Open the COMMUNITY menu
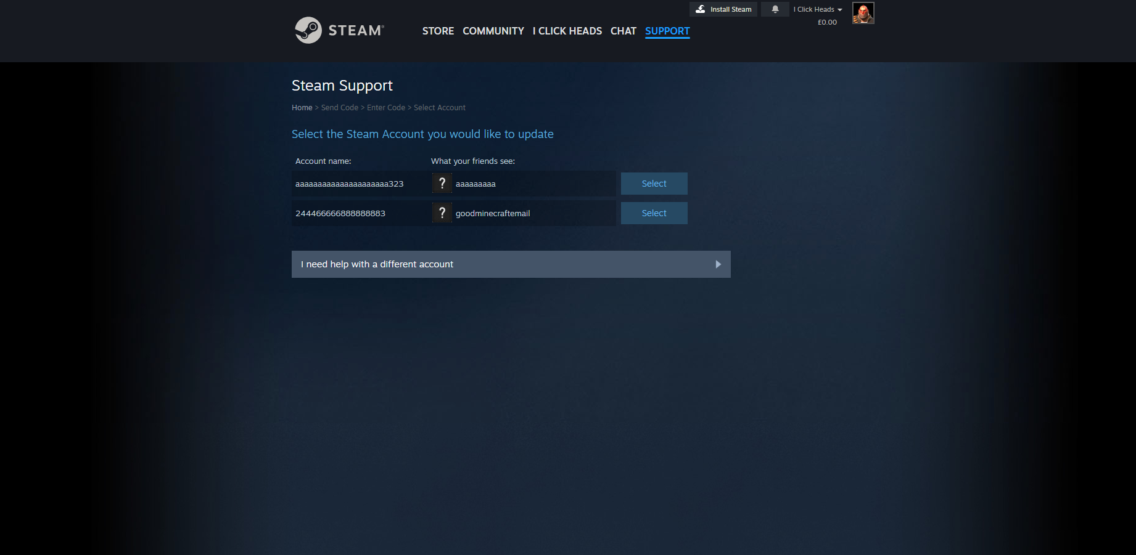The image size is (1136, 555). click(x=493, y=31)
